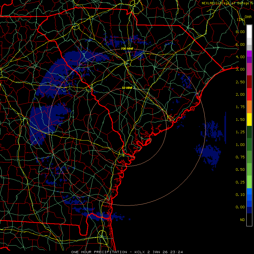Click the 'OHA' product code label
Image resolution: width=254 pixels, height=254 pixels.
coord(248,17)
